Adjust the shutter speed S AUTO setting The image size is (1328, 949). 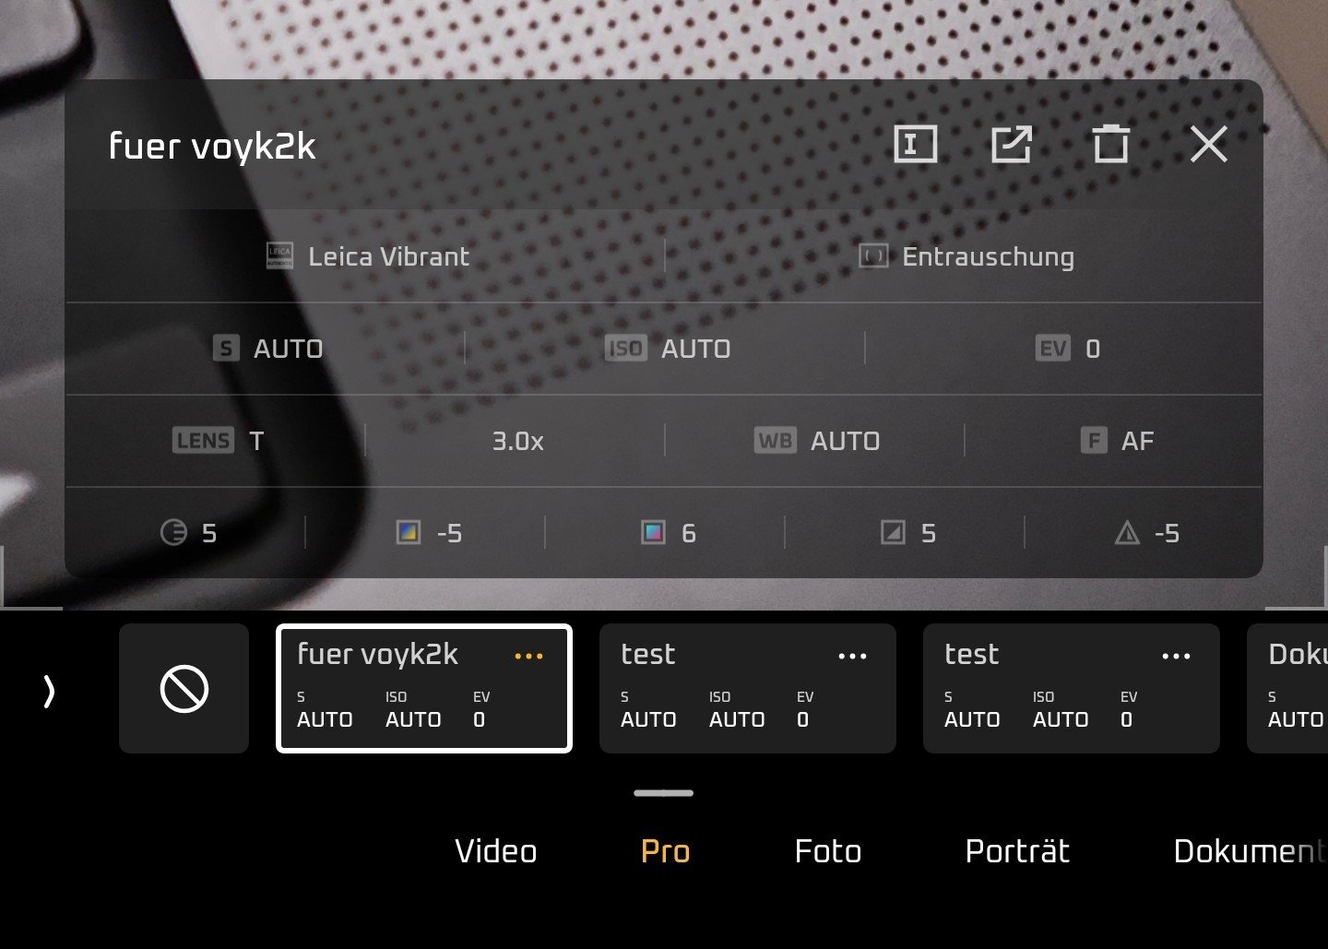(267, 349)
